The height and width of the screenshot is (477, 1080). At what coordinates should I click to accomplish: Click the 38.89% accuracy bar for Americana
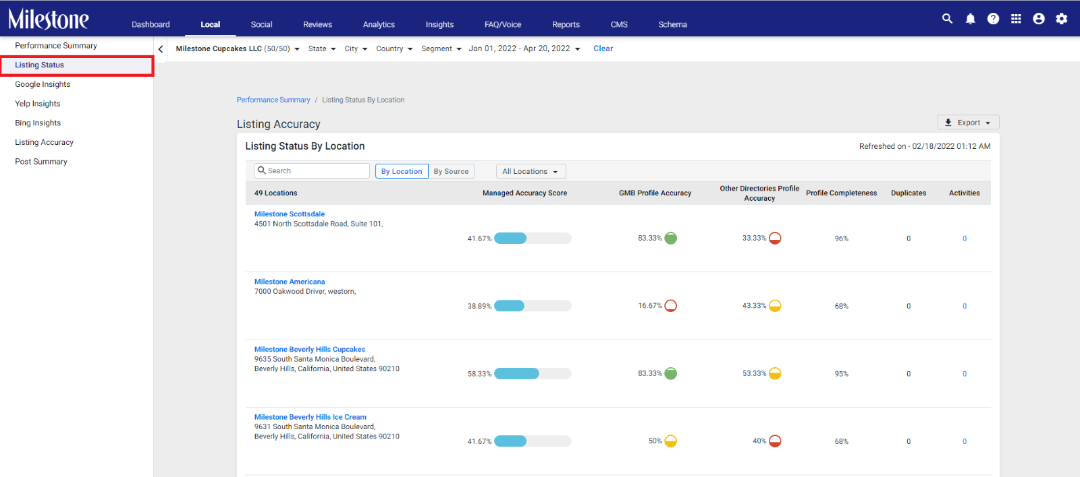coord(533,306)
